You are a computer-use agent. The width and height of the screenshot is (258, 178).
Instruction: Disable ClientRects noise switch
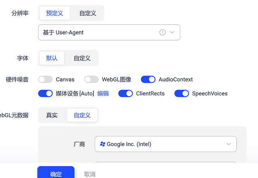point(126,93)
